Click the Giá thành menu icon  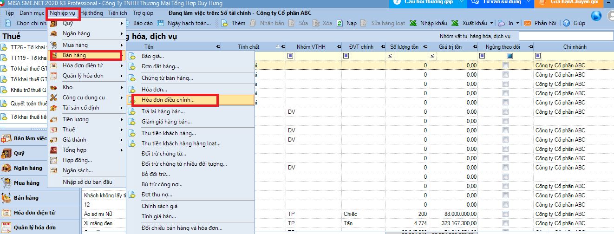point(54,140)
